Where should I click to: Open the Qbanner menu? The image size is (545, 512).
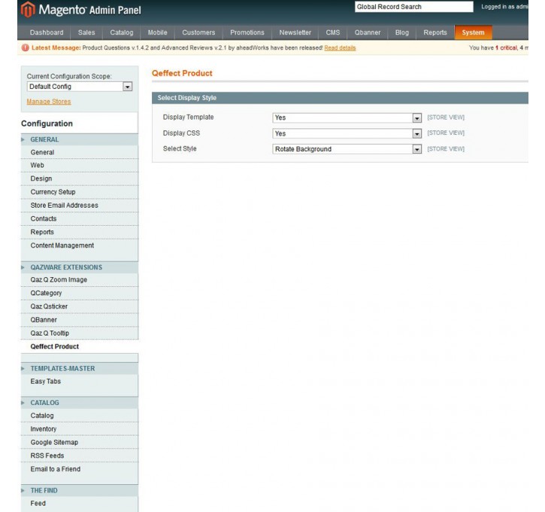point(368,32)
